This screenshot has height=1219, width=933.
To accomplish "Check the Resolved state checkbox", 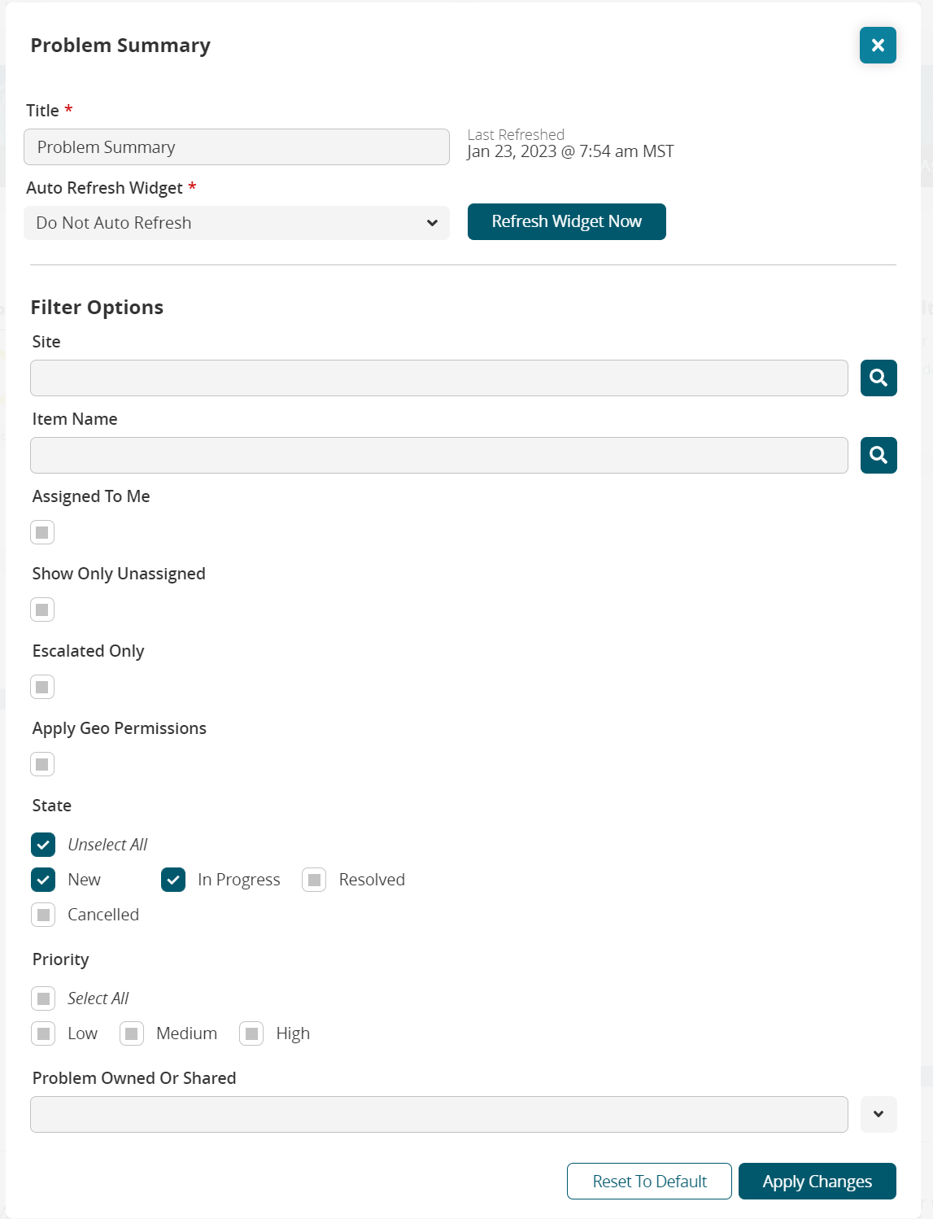I will click(314, 880).
